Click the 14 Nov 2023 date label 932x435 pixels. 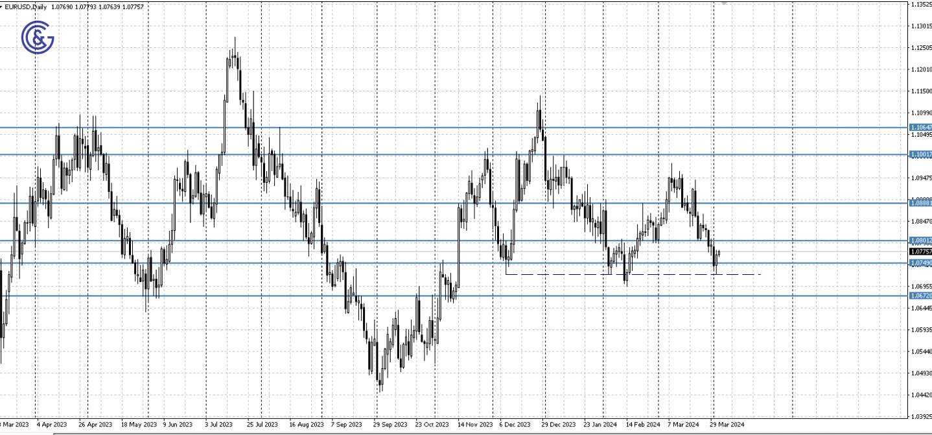pyautogui.click(x=476, y=425)
